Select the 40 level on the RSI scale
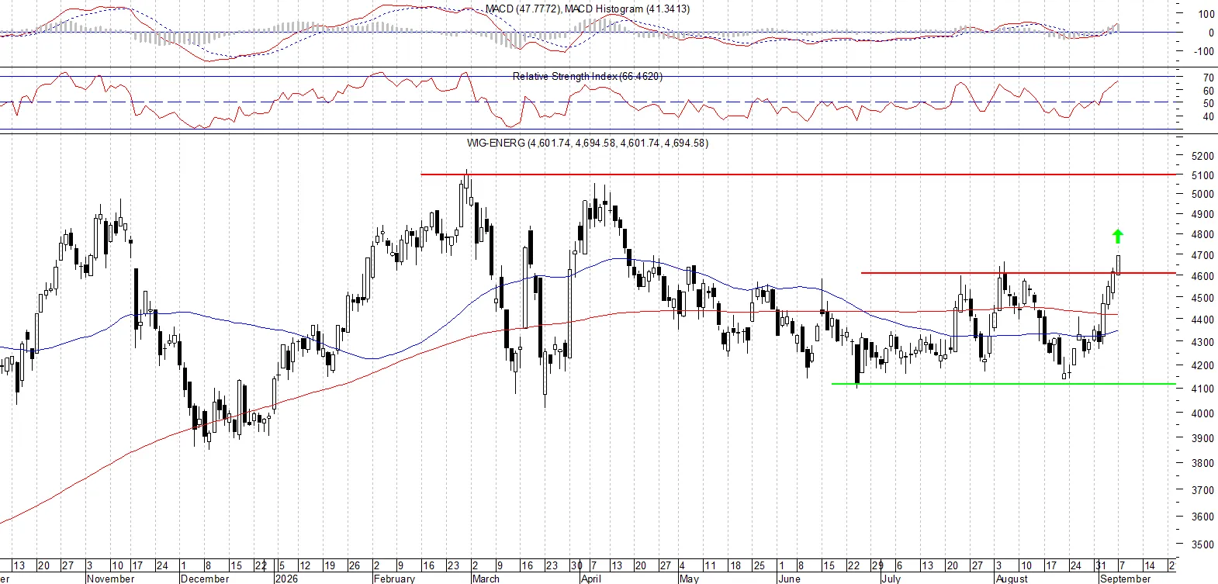1218x584 pixels. pyautogui.click(x=1209, y=117)
